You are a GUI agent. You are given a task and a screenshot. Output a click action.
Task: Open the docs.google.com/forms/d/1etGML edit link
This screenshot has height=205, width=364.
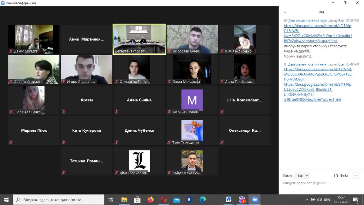tap(318, 74)
